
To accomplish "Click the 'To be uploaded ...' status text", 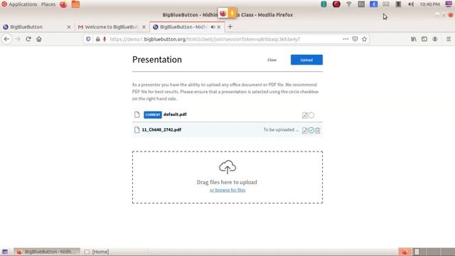I will tap(281, 129).
